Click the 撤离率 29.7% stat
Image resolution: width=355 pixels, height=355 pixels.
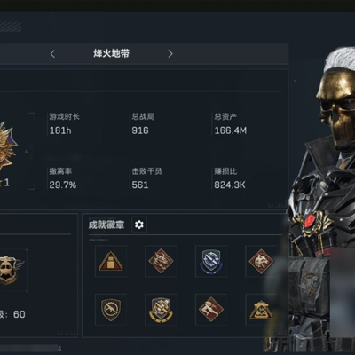(x=63, y=178)
